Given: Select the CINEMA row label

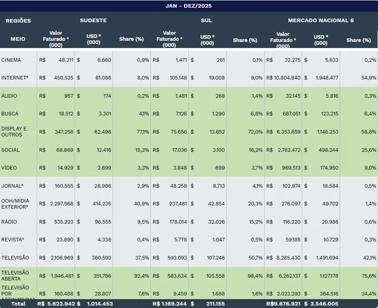Looking at the screenshot, I should click(12, 60).
